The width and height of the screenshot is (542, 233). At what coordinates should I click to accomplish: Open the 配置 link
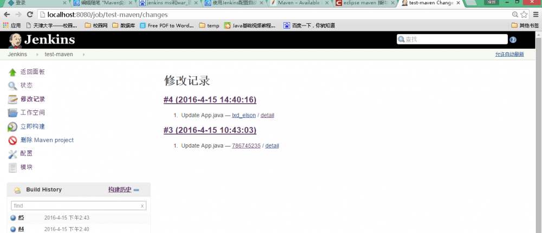[x=27, y=154]
